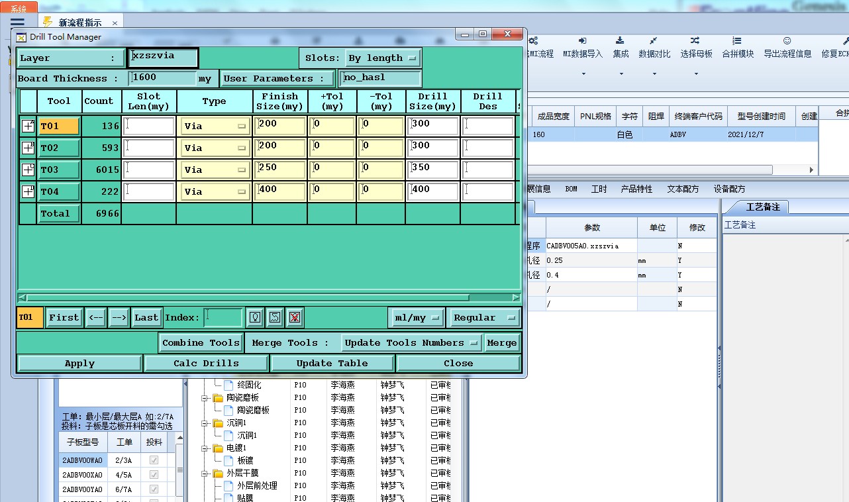Click the 集成 download icon
Screen dimensions: 849x502
click(620, 40)
